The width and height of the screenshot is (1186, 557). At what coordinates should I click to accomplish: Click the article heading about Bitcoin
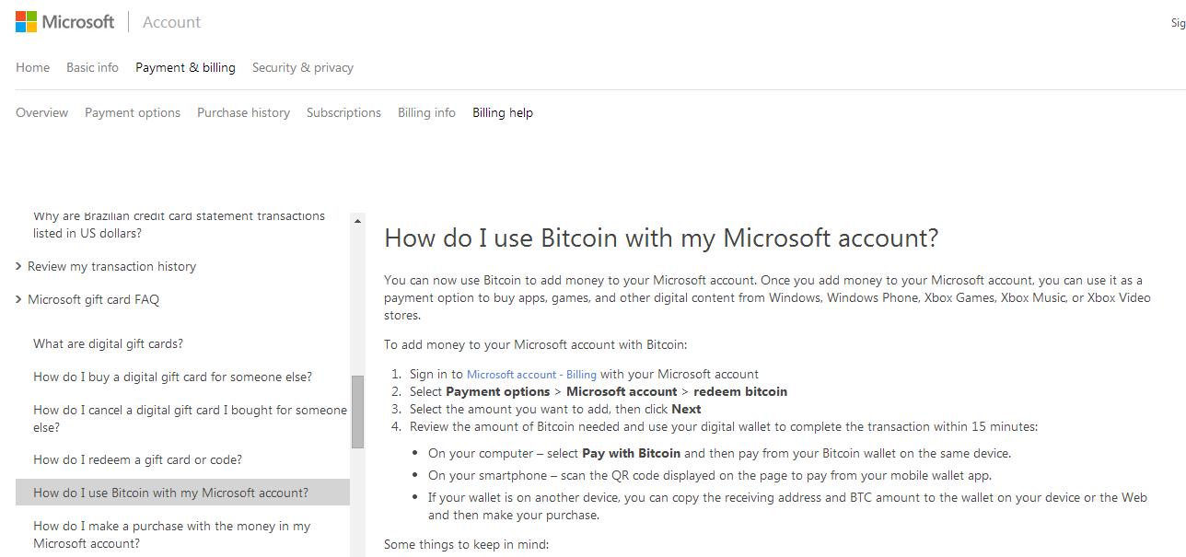coord(661,238)
